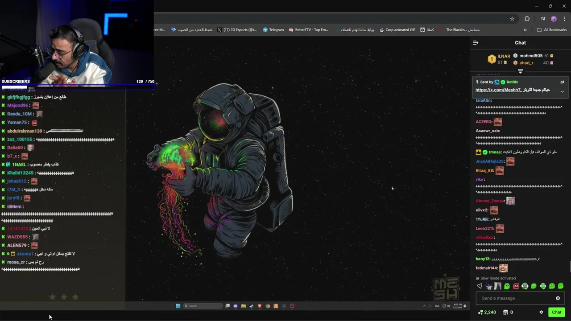
Task: Open channel points balance 2,240
Action: click(487, 312)
